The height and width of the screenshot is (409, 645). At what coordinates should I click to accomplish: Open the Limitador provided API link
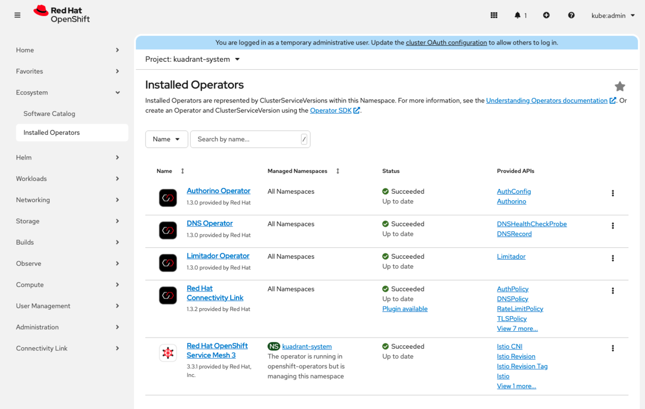coord(511,257)
